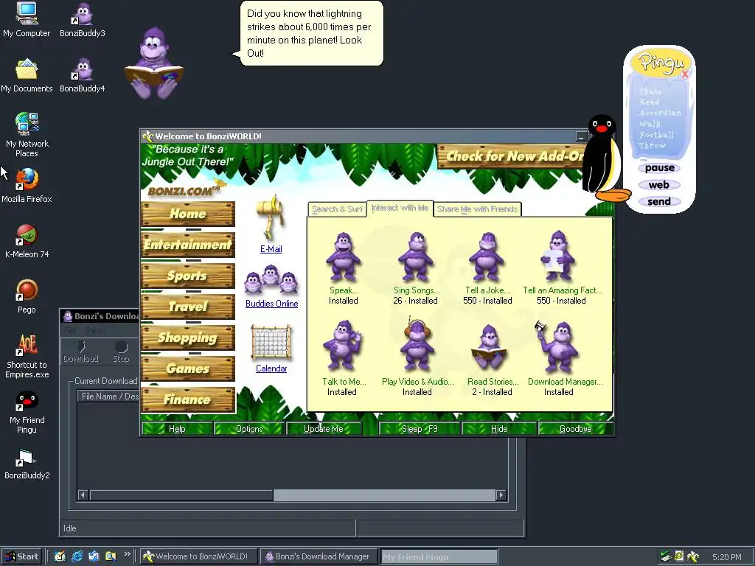
Task: Open the Windows Start menu
Action: click(21, 556)
